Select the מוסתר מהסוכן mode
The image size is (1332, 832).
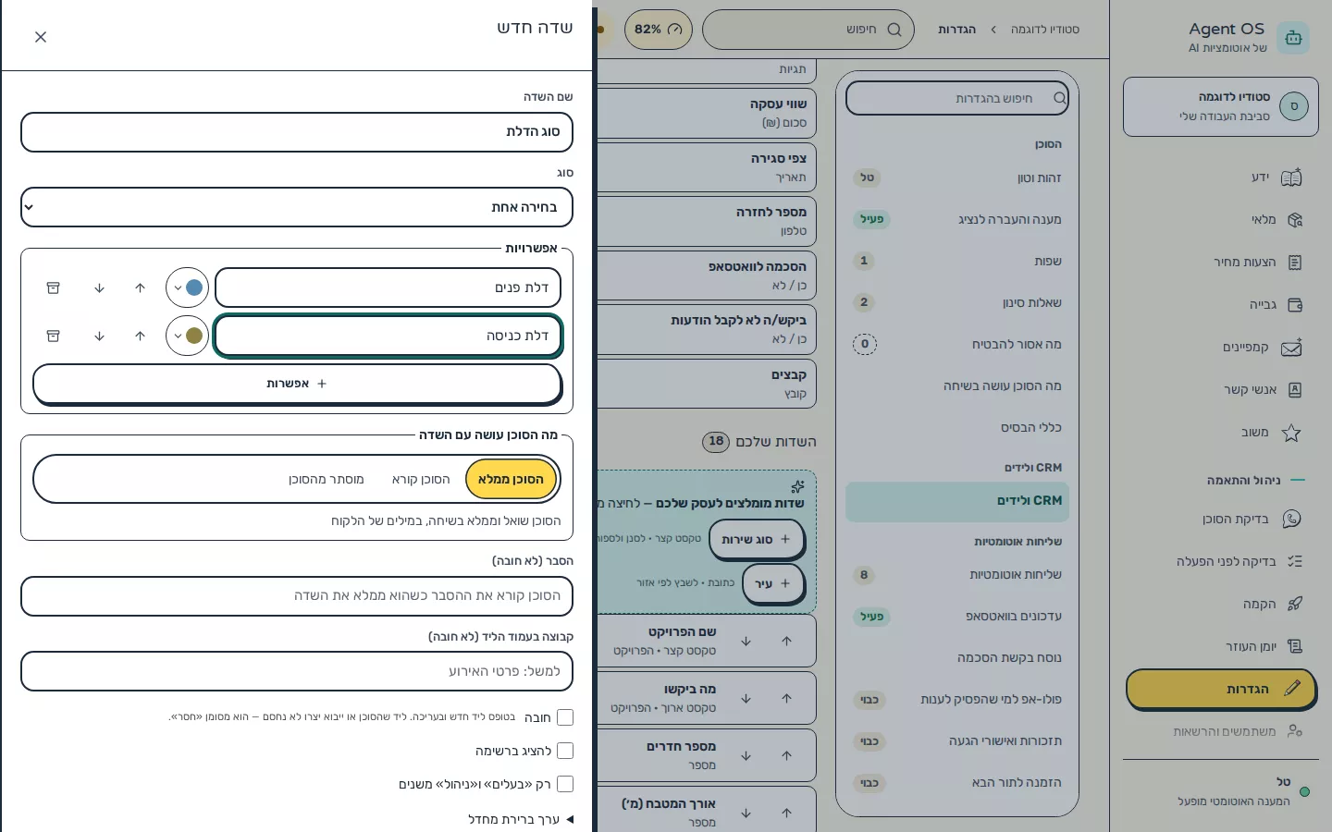[327, 479]
